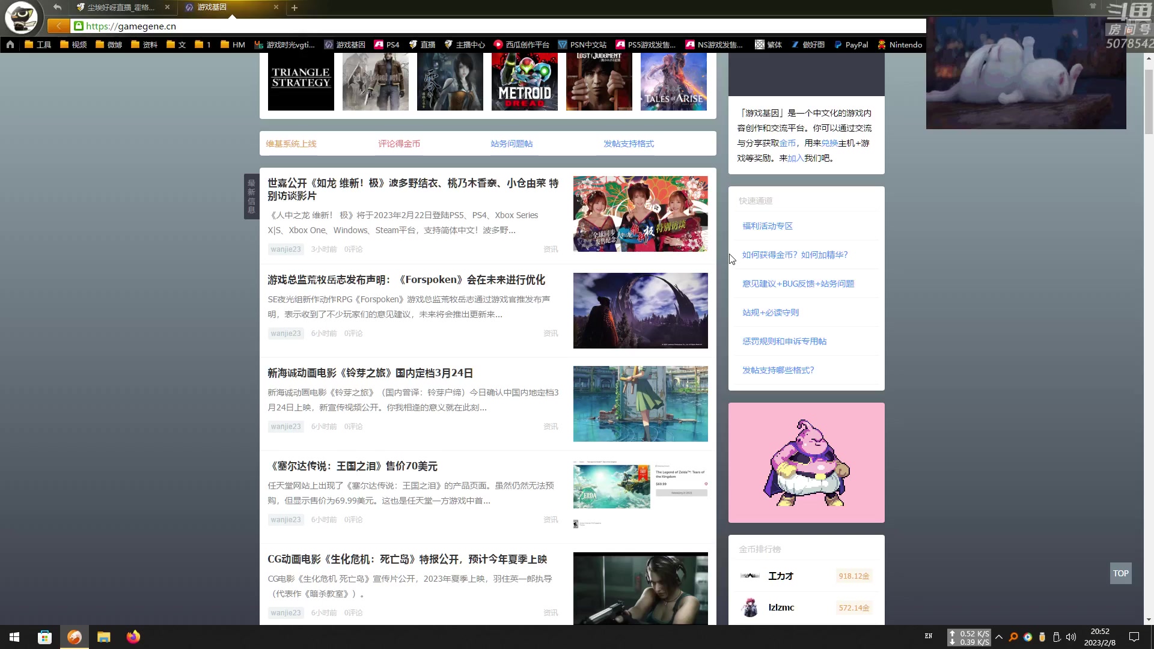Open the Forspoken optimization statement article

point(406,280)
